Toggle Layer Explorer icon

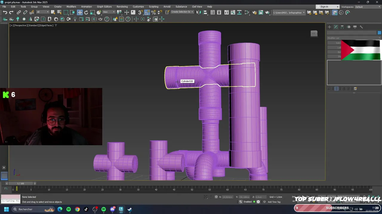pos(219,12)
